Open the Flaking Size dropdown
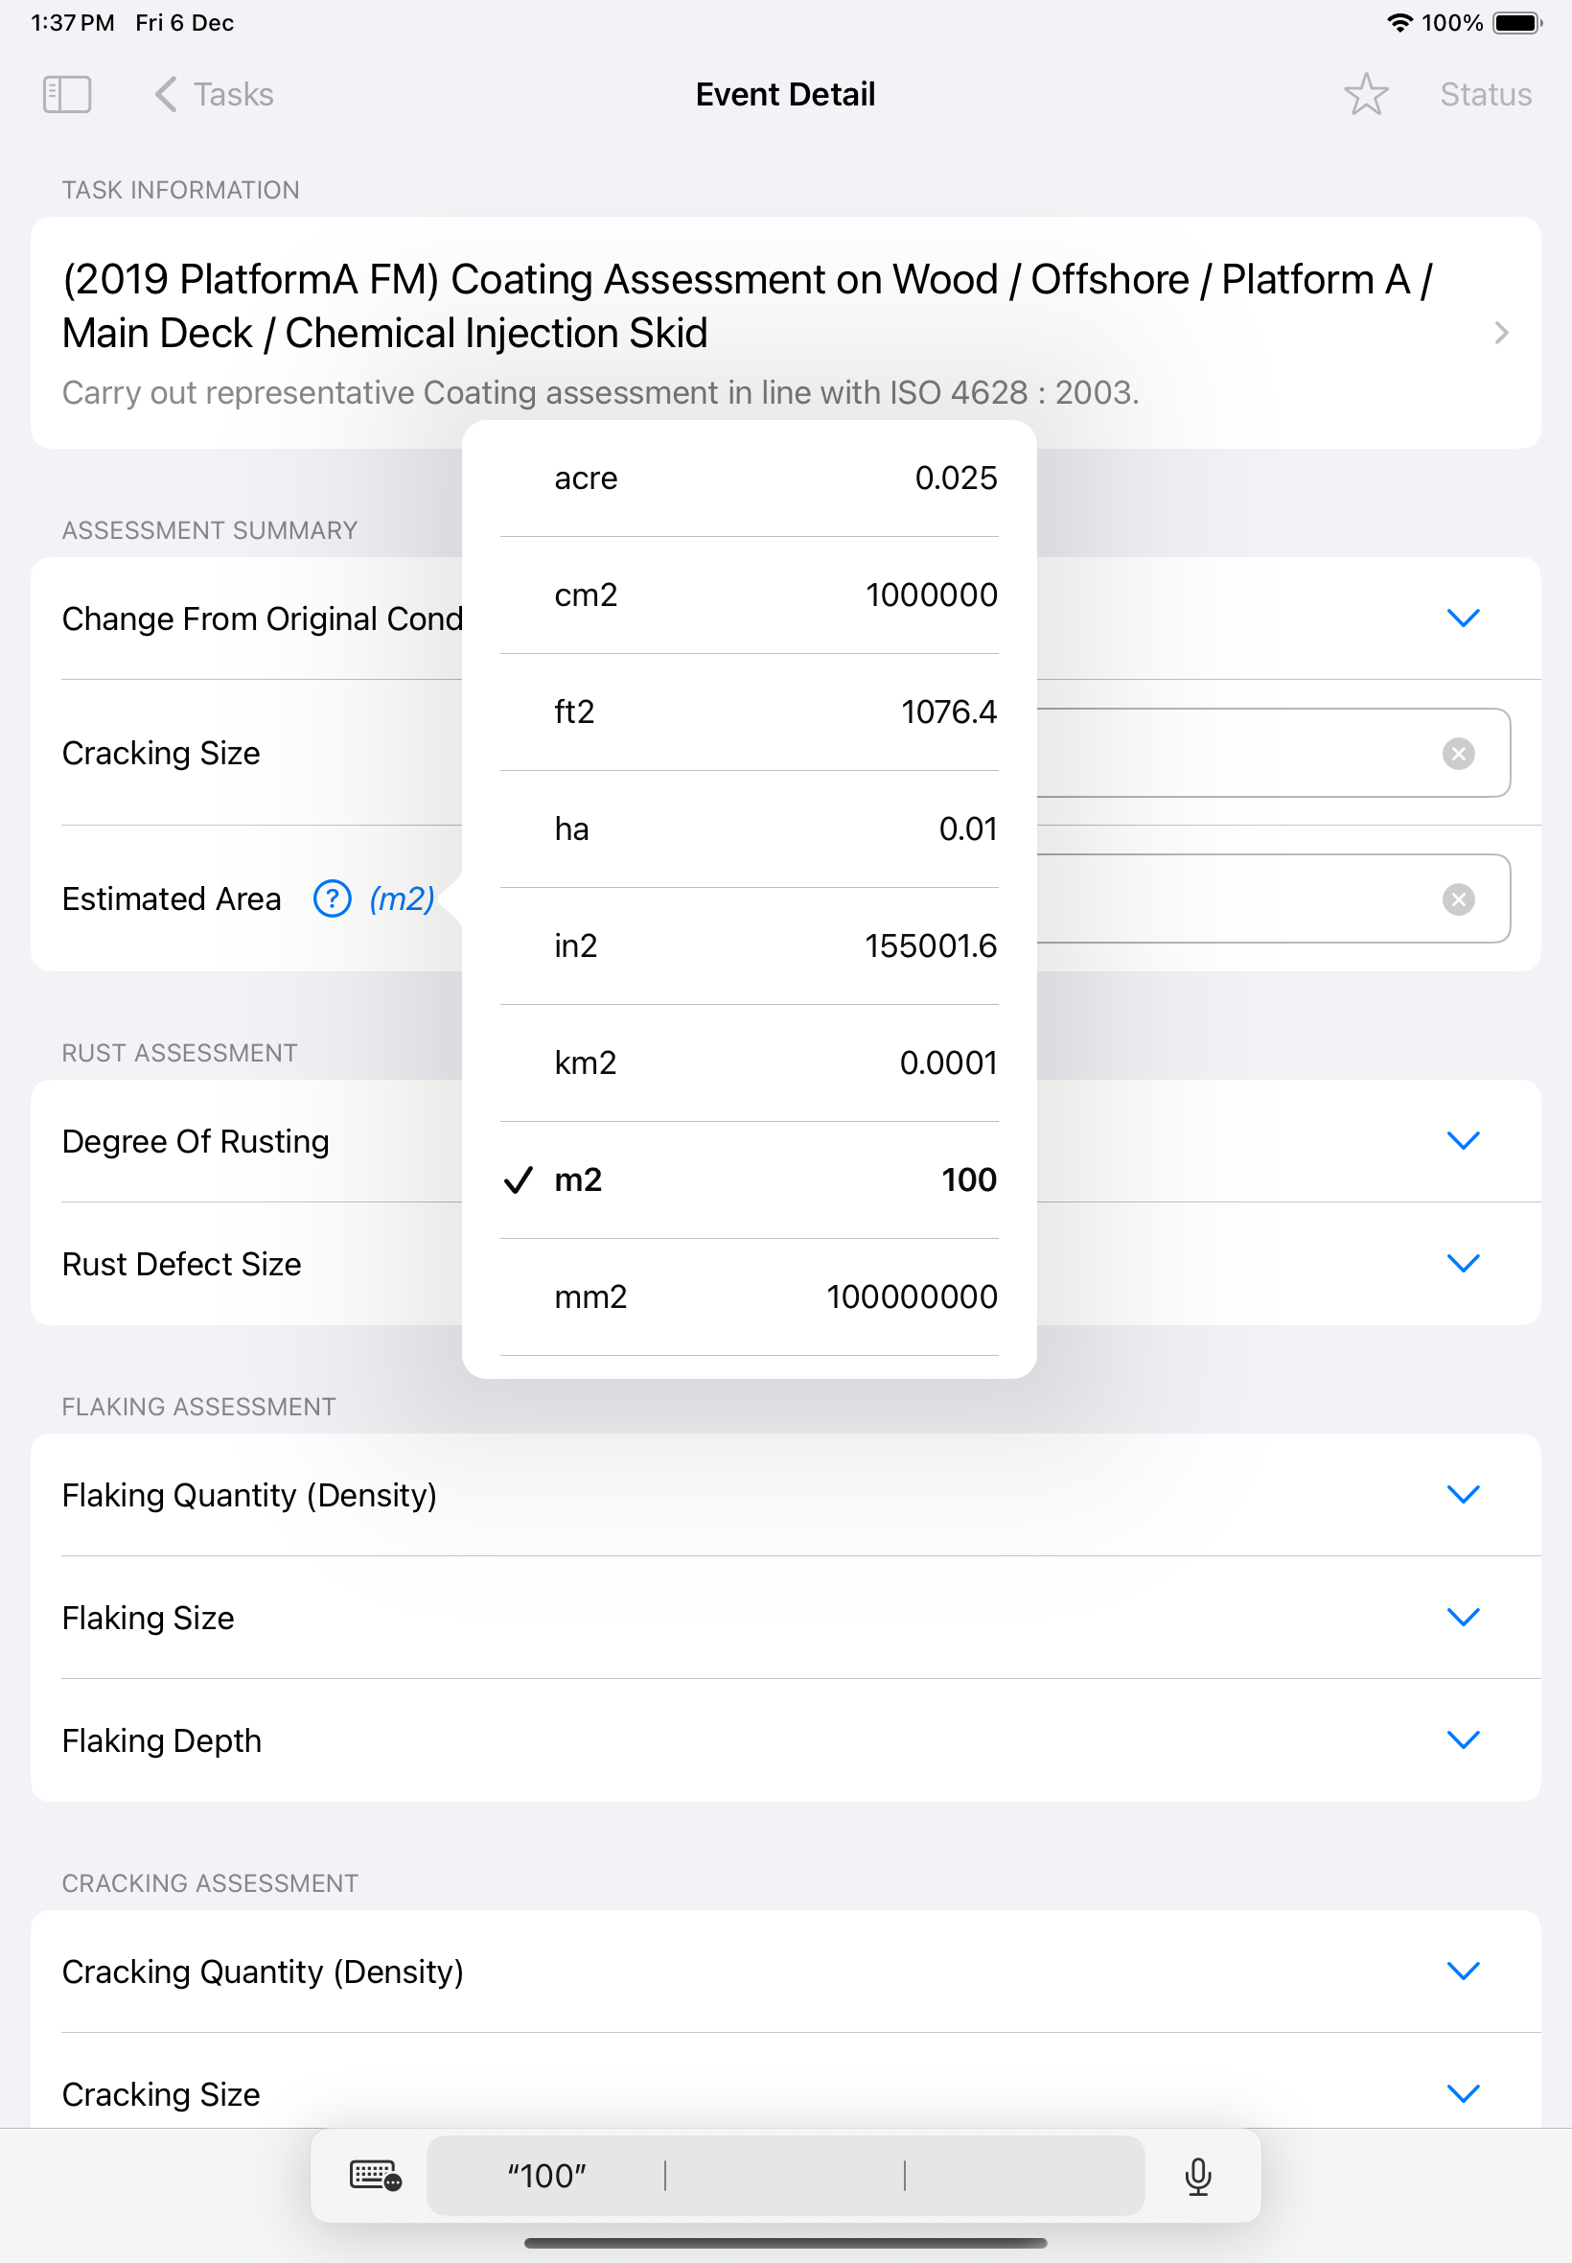Viewport: 1572px width, 2263px height. 1463,1618
